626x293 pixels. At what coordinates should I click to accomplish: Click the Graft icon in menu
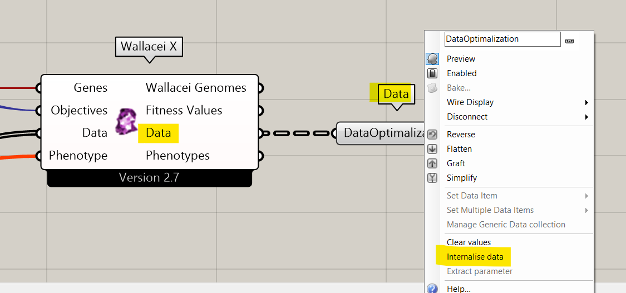tap(433, 163)
